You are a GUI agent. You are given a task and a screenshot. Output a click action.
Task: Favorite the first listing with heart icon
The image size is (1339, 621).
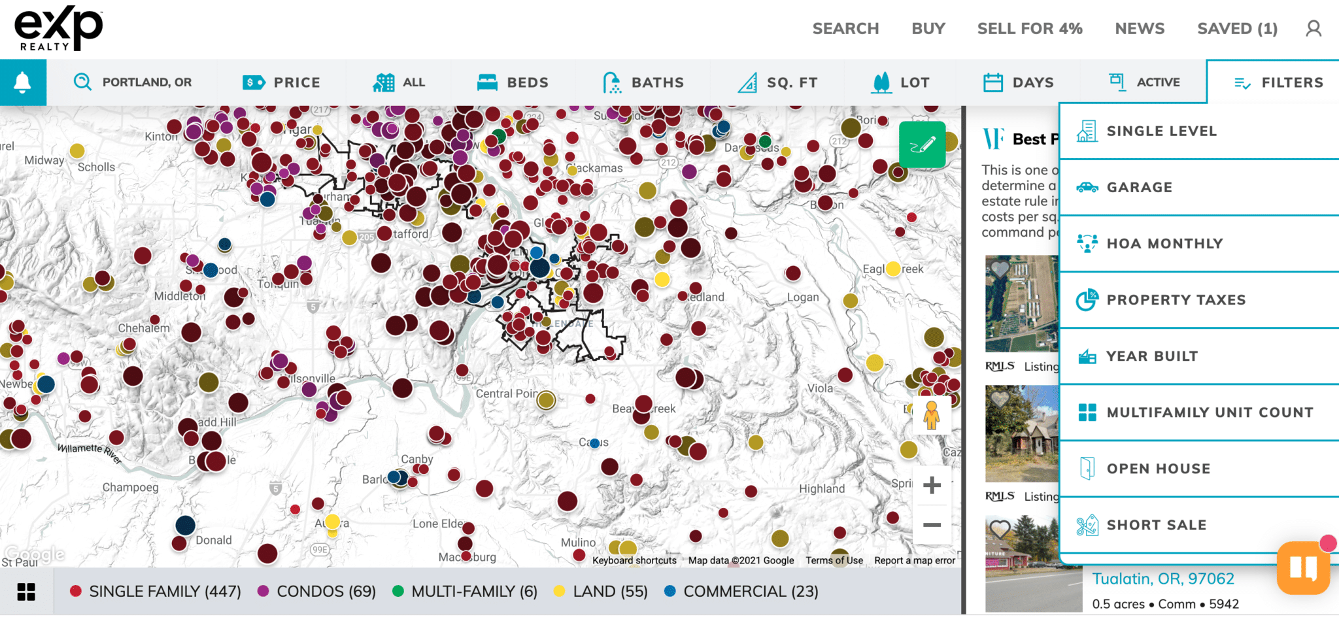coord(1000,268)
